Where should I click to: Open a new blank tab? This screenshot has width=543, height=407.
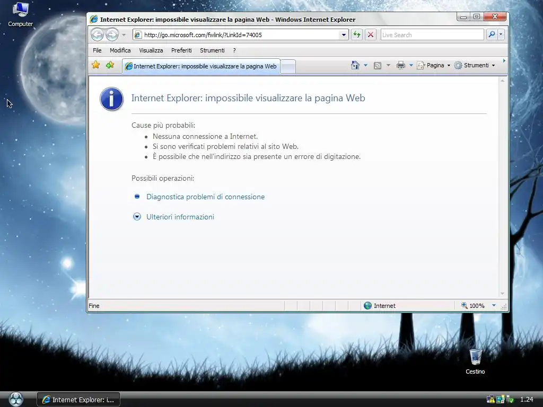click(x=288, y=66)
